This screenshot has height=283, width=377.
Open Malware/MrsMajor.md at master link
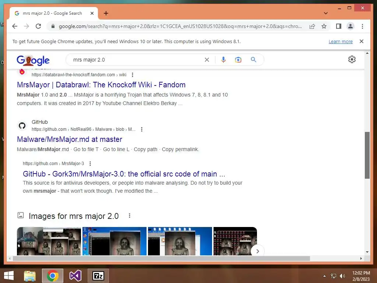70,139
